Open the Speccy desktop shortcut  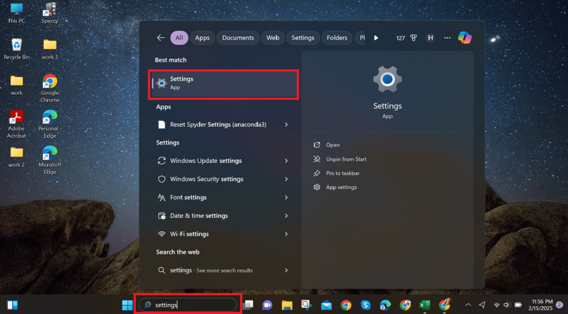(x=49, y=13)
